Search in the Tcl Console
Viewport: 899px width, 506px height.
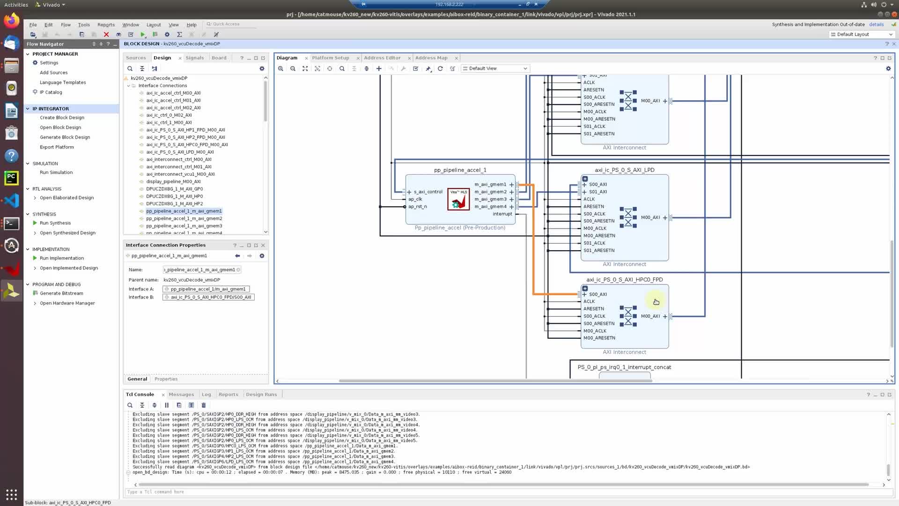click(x=130, y=405)
